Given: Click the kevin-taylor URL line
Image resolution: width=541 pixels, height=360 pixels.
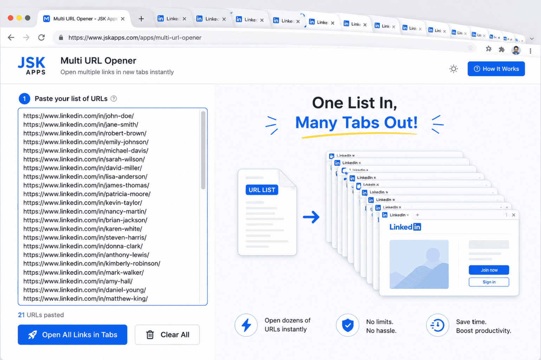Looking at the screenshot, I should (83, 203).
